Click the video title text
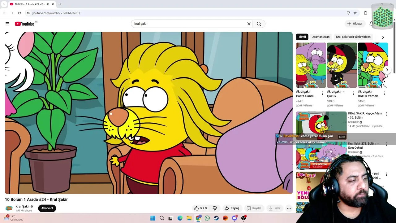The height and width of the screenshot is (223, 396). tap(36, 199)
